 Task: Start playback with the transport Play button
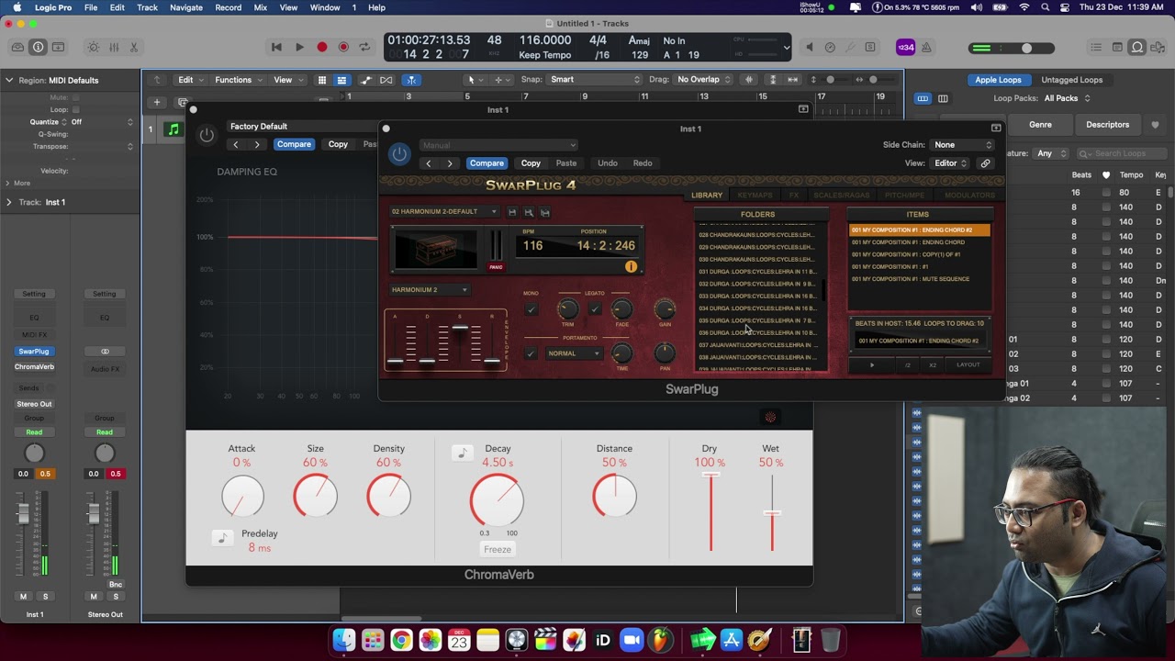pos(299,47)
